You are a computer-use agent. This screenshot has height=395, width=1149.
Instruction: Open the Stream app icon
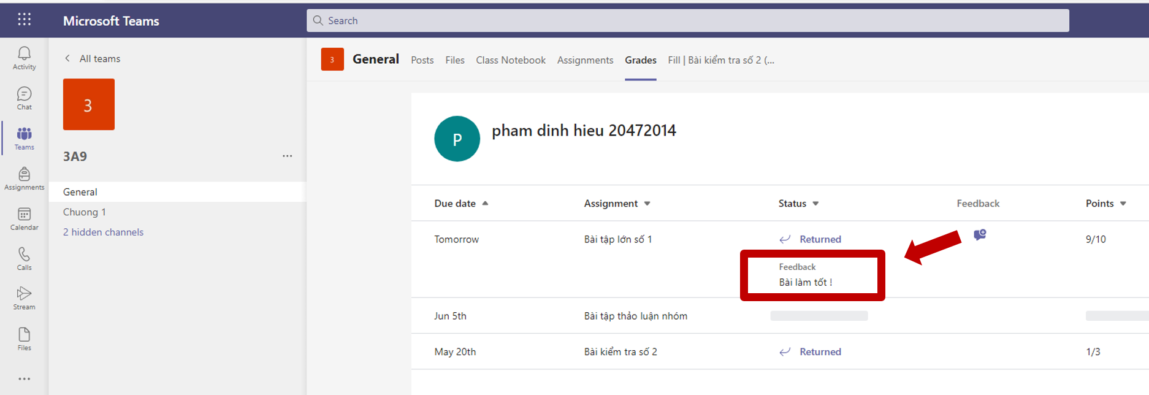click(25, 298)
